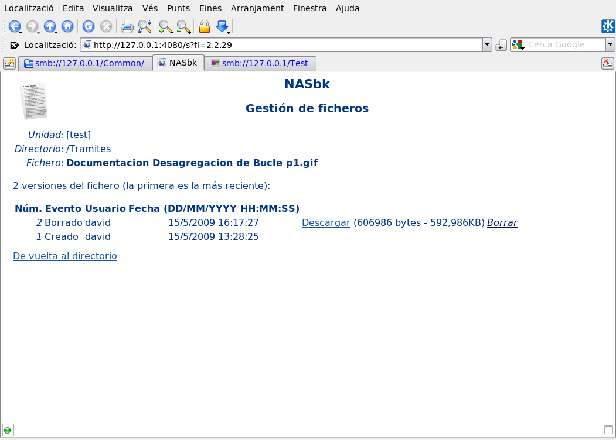
Task: Open the Finestra menu
Action: (x=309, y=8)
